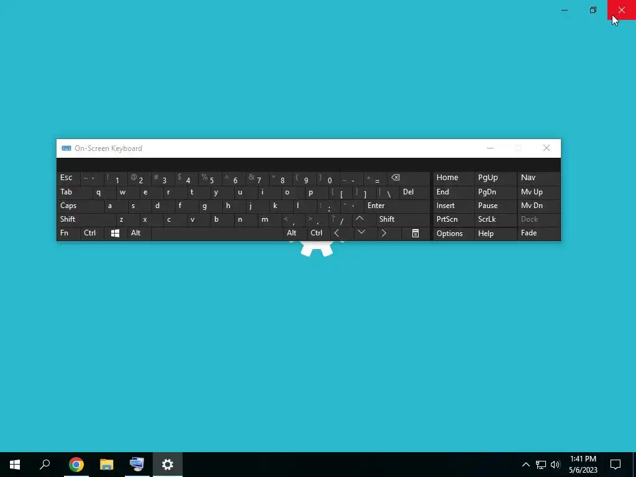This screenshot has width=636, height=477.
Task: Click the right Ctrl key
Action: pos(319,234)
